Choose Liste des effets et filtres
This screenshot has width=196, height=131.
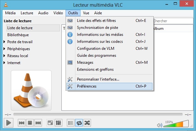click(x=109, y=21)
